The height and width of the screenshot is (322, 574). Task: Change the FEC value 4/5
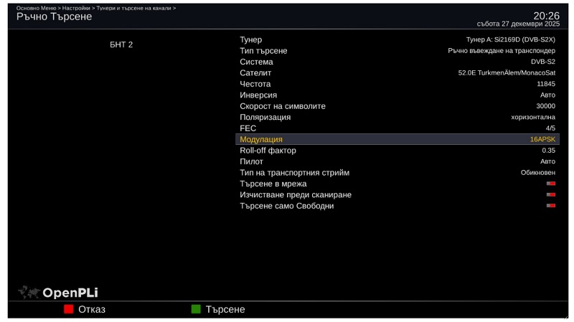550,128
